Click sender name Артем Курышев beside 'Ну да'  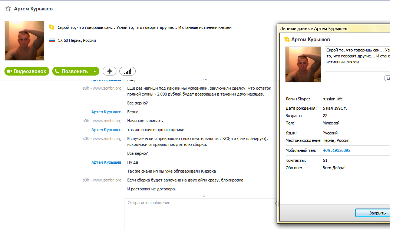pyautogui.click(x=106, y=162)
